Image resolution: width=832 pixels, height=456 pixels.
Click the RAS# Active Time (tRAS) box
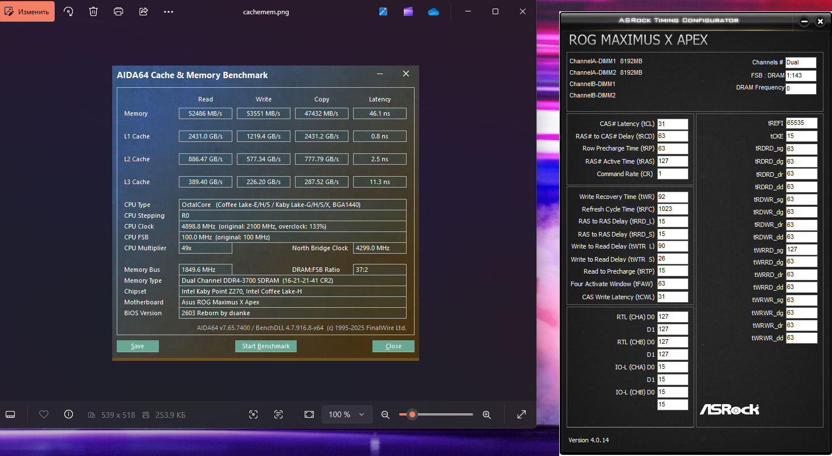(673, 161)
